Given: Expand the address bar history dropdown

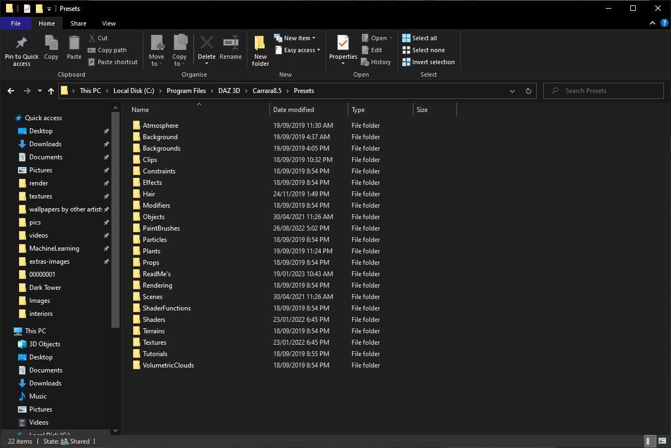Looking at the screenshot, I should (x=512, y=91).
